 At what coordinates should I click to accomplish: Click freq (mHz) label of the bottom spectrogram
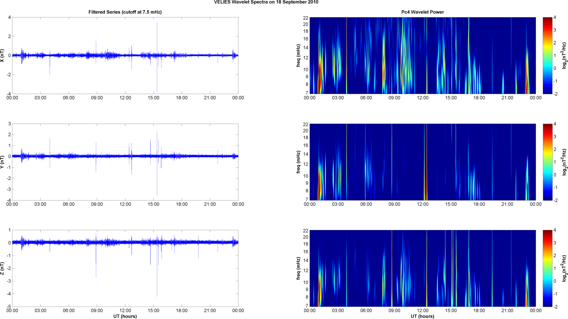298,268
